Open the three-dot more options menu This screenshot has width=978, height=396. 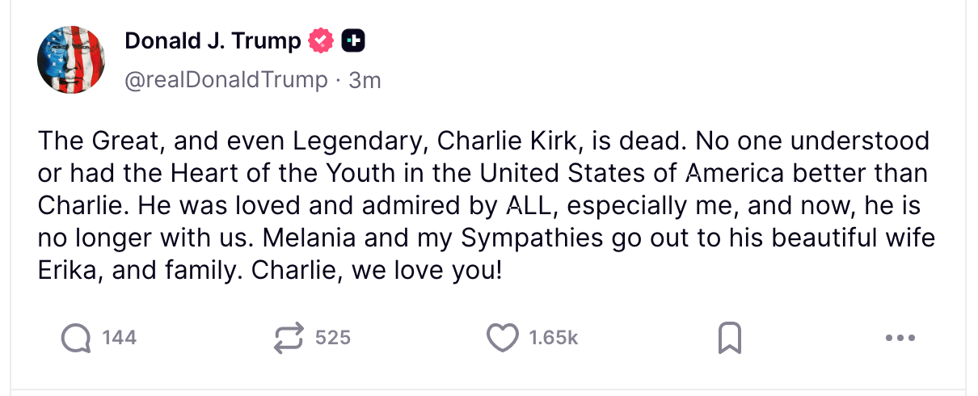tap(900, 338)
